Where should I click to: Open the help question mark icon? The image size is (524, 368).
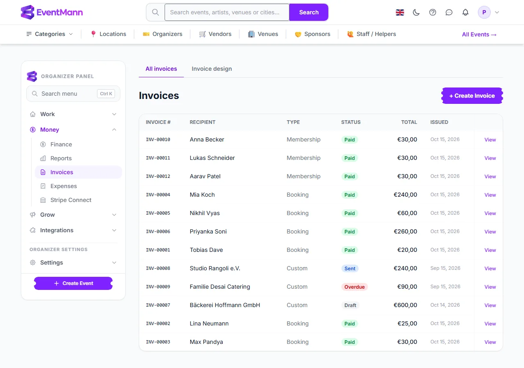[433, 12]
